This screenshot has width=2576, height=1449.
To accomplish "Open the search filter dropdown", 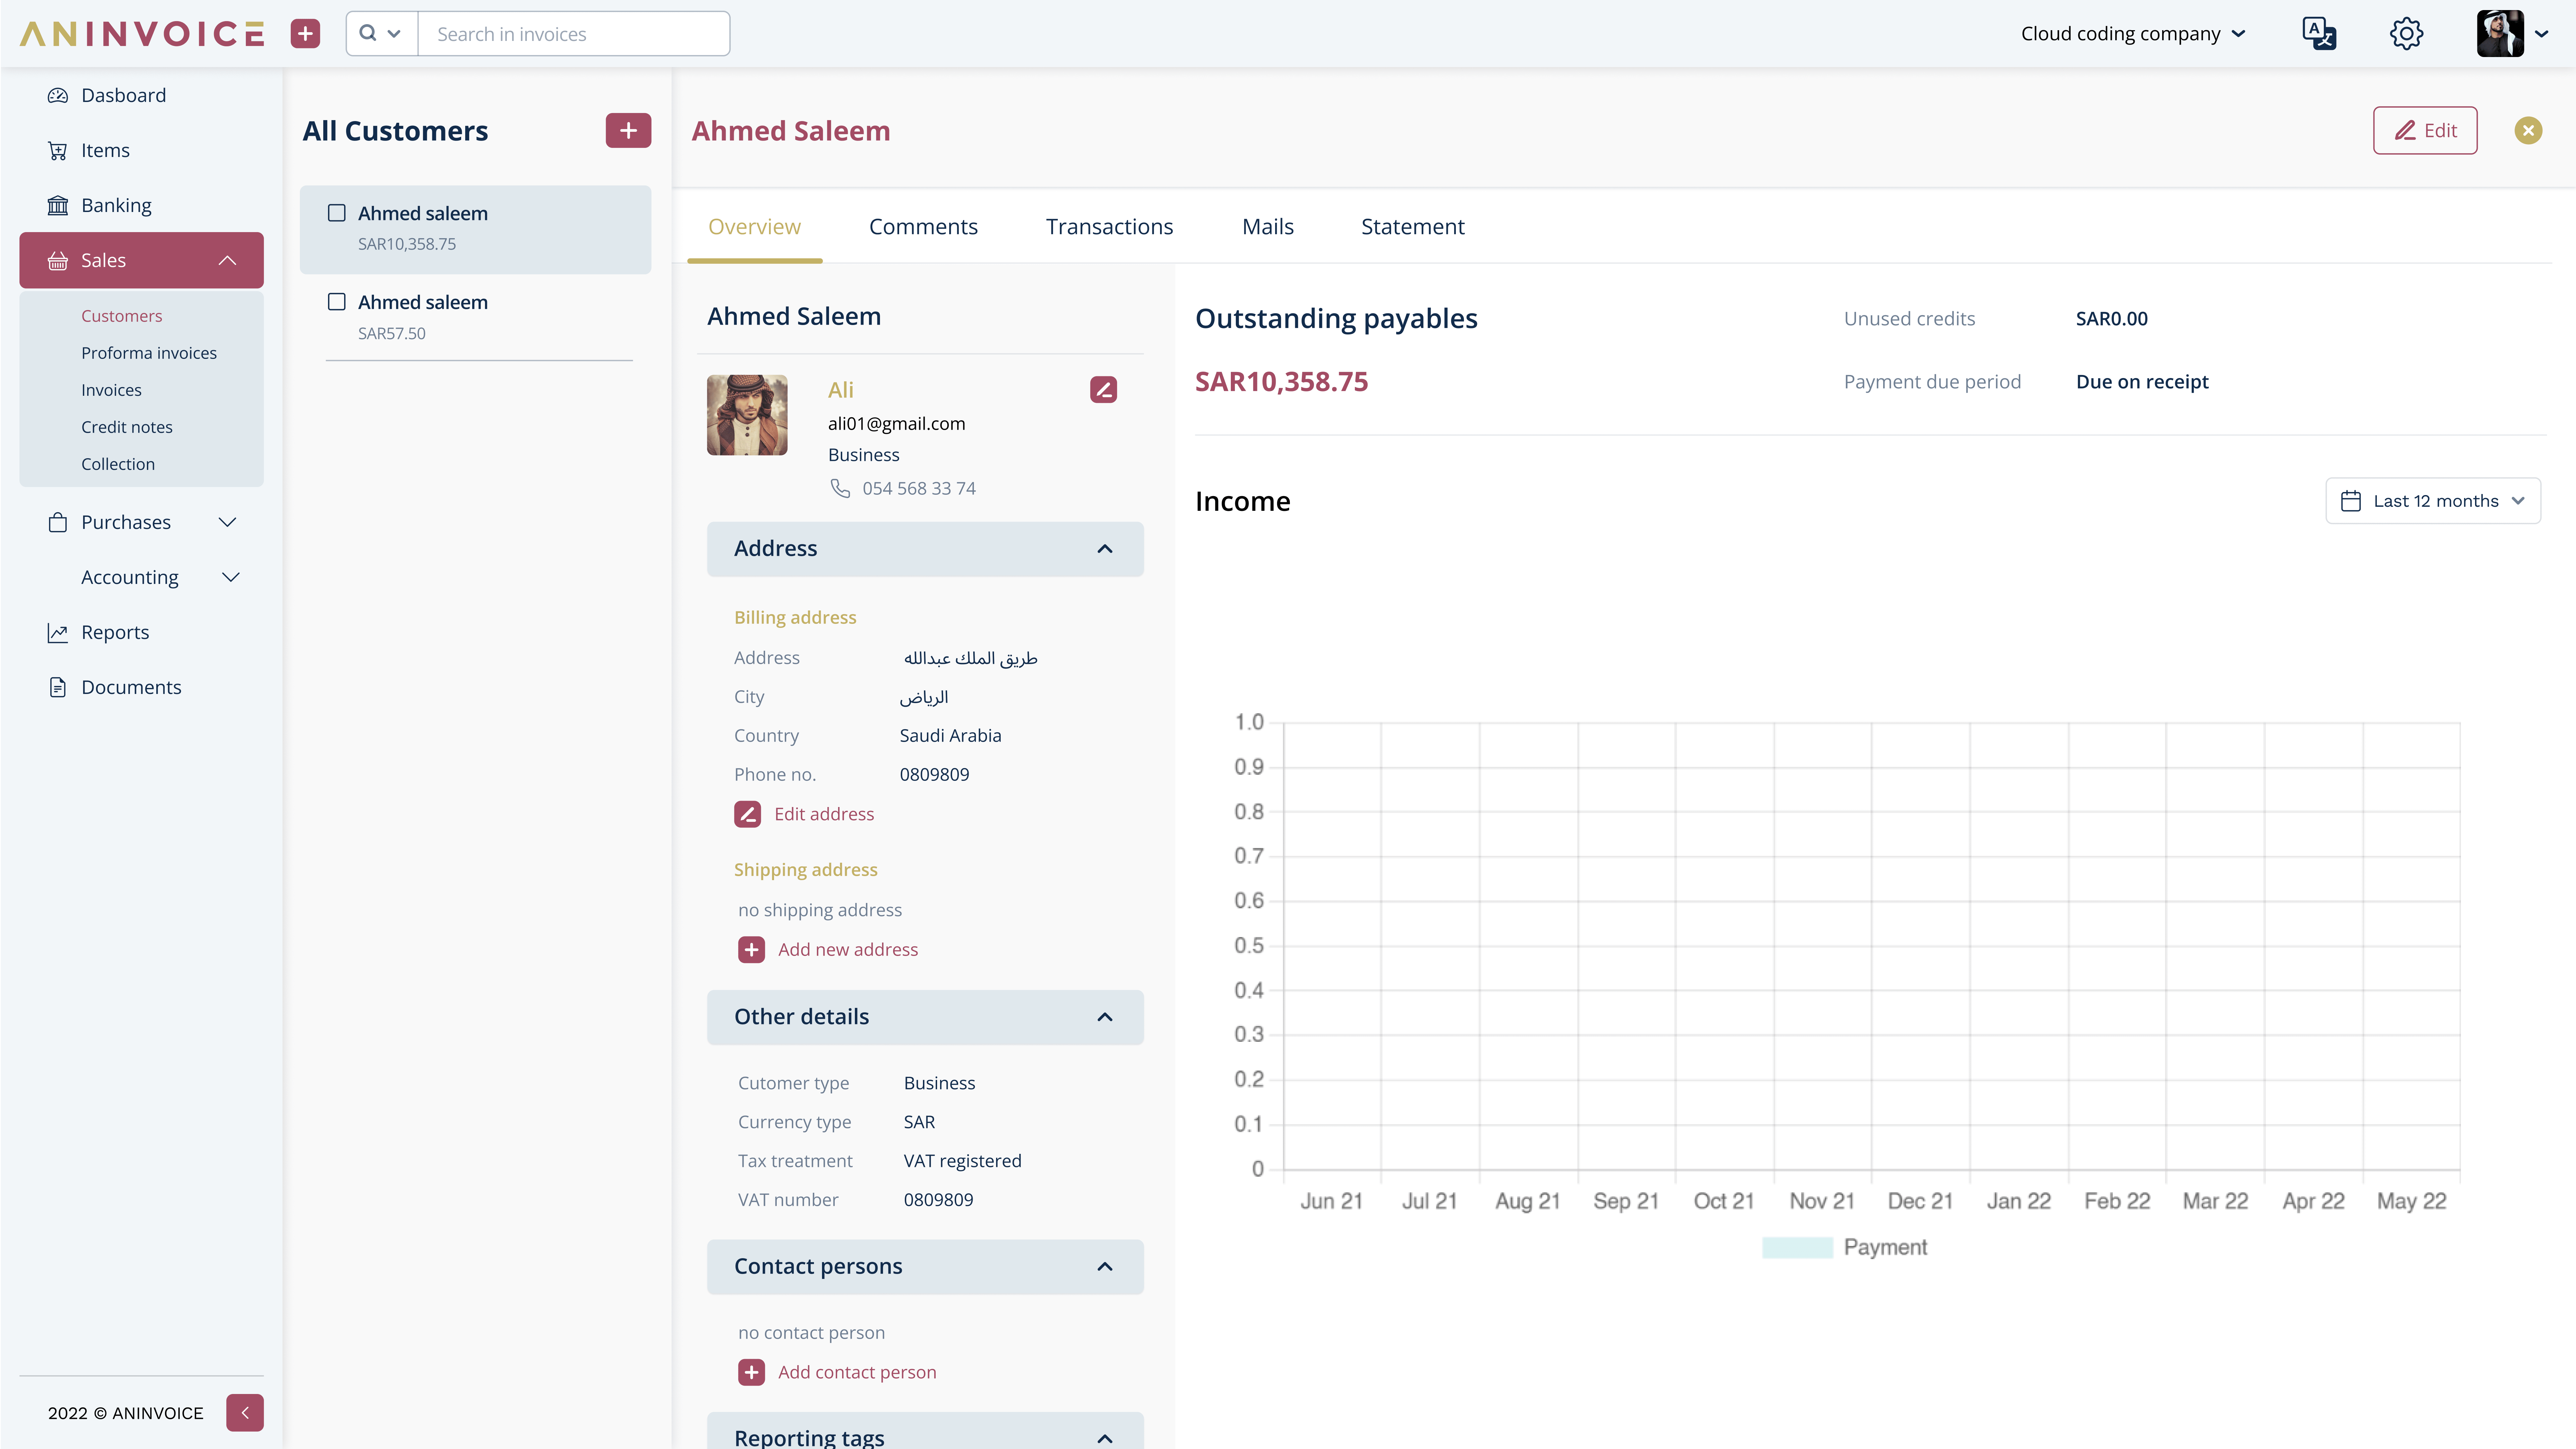I will [381, 34].
